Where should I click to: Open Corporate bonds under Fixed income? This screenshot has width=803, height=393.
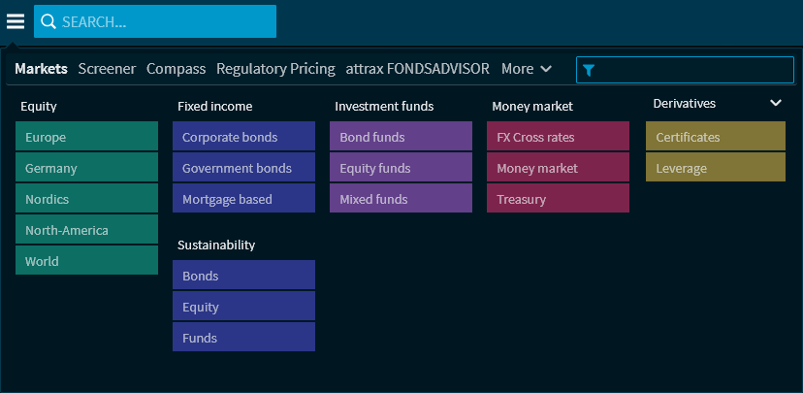pyautogui.click(x=243, y=137)
